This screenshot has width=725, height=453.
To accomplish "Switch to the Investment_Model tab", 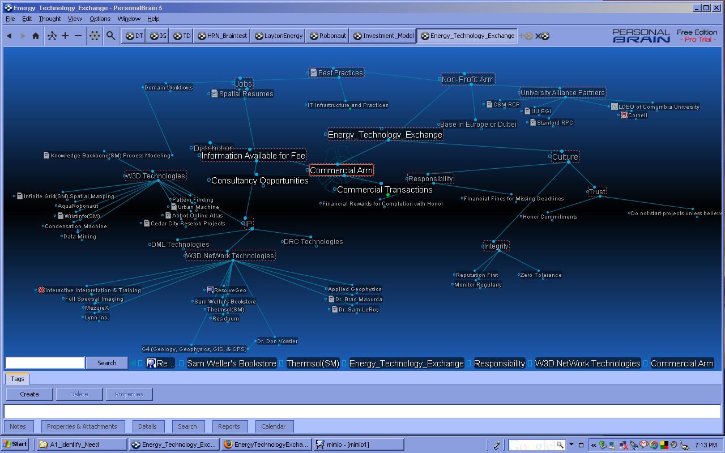I will [x=382, y=36].
